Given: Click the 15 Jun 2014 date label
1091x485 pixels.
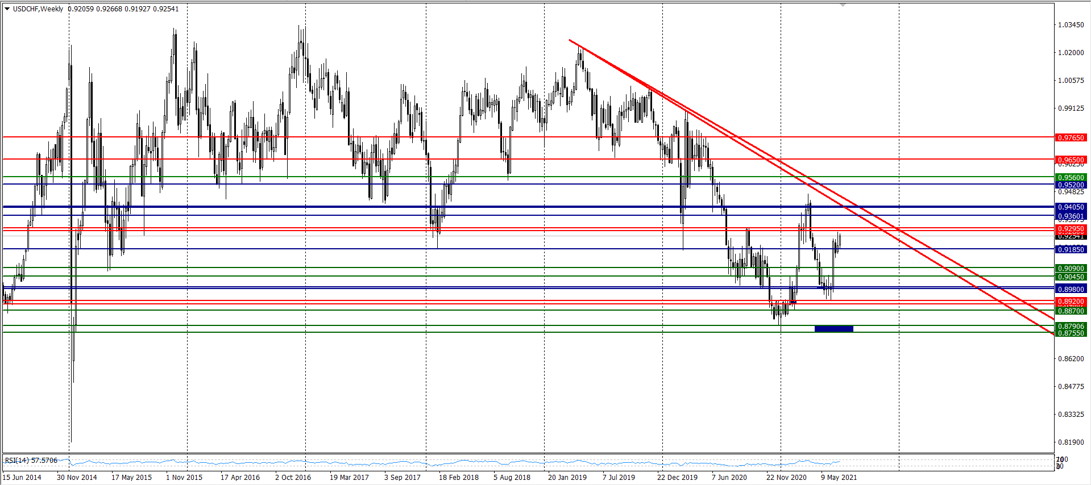Looking at the screenshot, I should (22, 477).
